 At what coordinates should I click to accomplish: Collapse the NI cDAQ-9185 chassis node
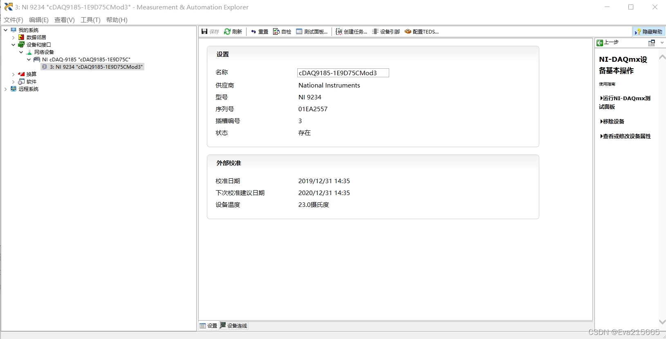click(x=29, y=59)
